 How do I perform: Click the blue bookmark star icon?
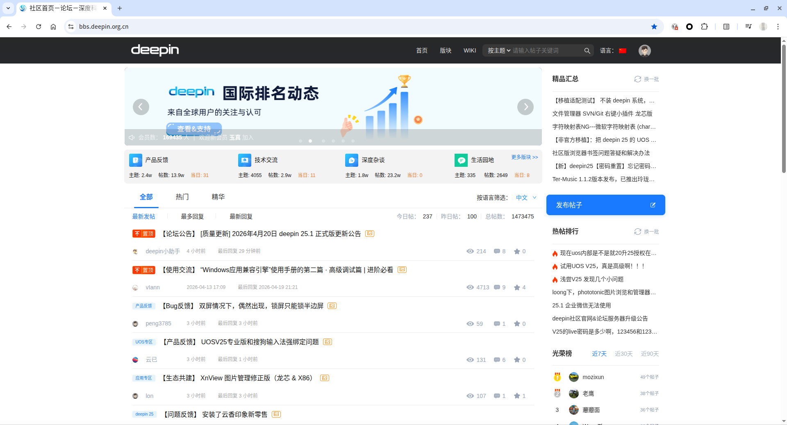[654, 27]
